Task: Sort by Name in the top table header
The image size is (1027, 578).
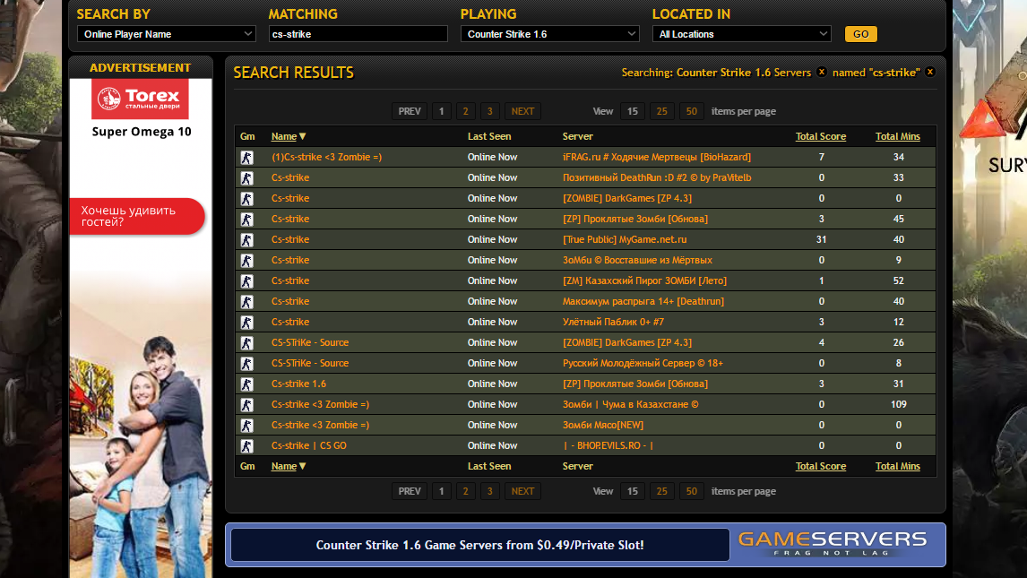Action: 289,136
